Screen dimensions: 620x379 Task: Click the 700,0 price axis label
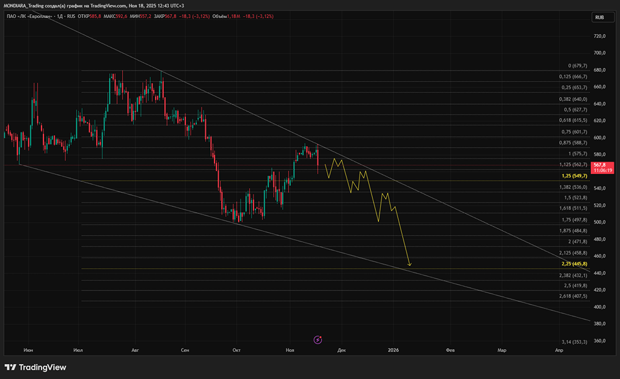pyautogui.click(x=600, y=53)
